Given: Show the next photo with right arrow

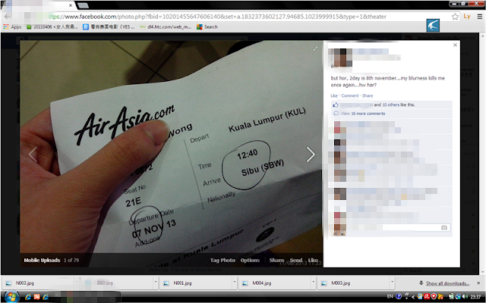Looking at the screenshot, I should [311, 155].
